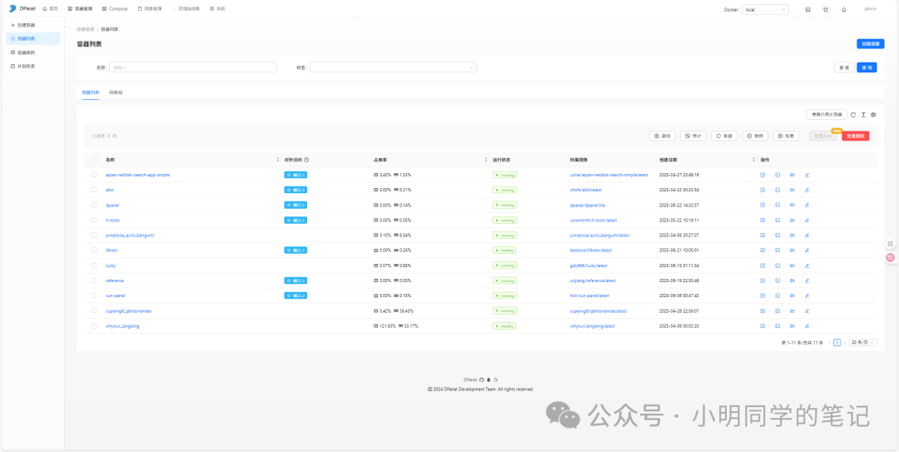The height and width of the screenshot is (452, 899).
Task: Select the lucky container checkbox
Action: [x=94, y=266]
